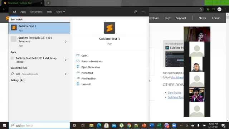
Task: Click 'sub - See web results' row
Action: (36, 74)
